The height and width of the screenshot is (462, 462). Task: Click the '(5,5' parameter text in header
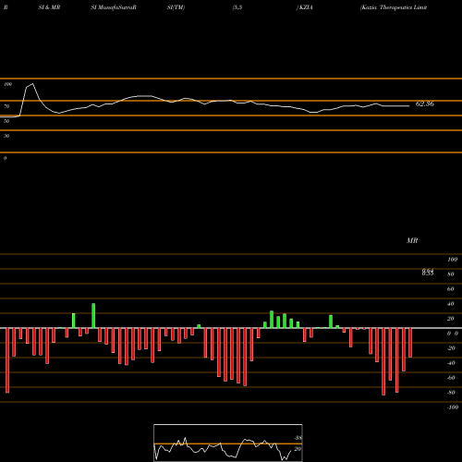tap(237, 7)
